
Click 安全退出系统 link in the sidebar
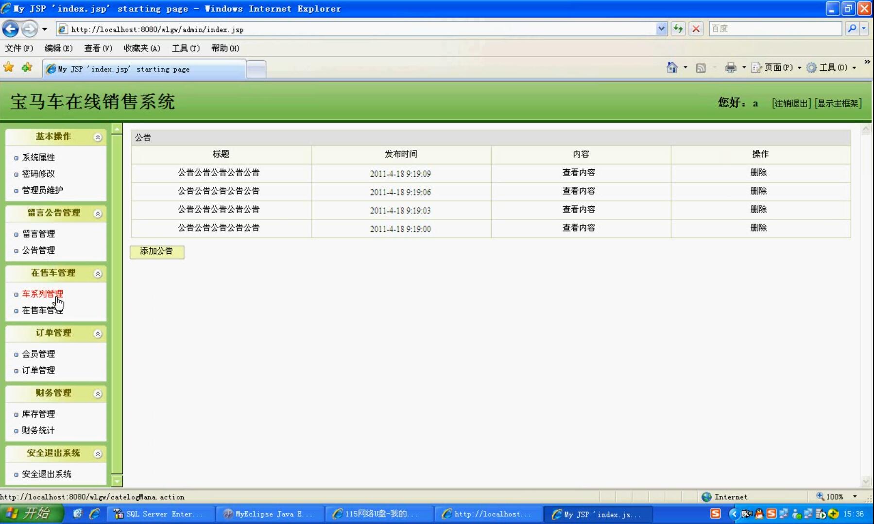pos(47,474)
